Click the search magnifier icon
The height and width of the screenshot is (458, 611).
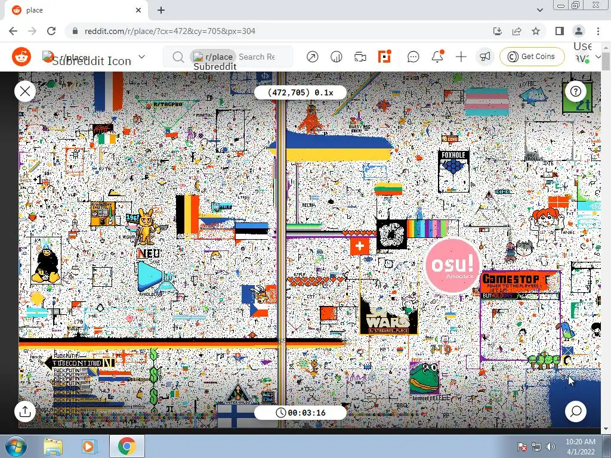click(178, 57)
